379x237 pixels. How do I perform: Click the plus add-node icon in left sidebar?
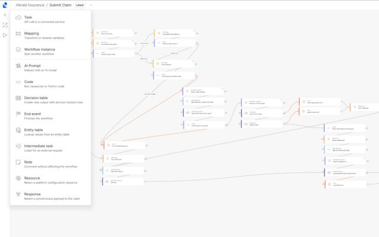tap(5, 15)
